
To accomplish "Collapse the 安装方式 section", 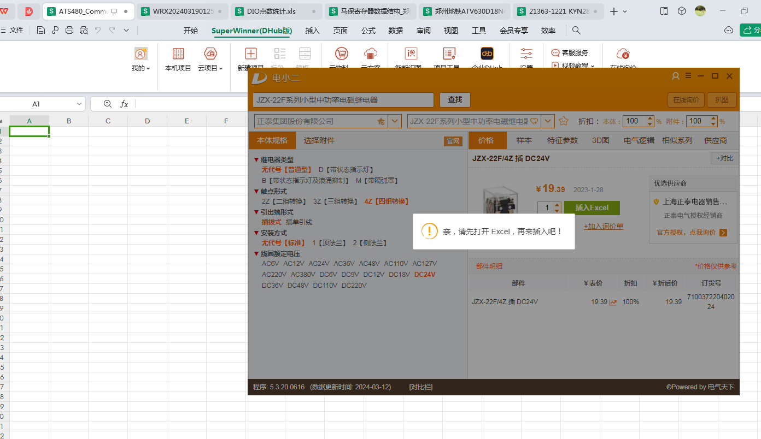I will (x=256, y=233).
